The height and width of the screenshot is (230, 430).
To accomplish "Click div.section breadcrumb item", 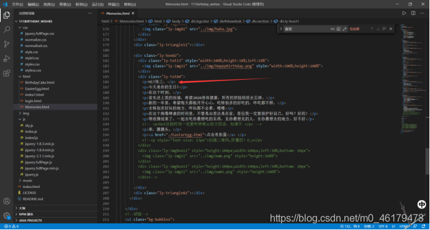I will coord(261,21).
